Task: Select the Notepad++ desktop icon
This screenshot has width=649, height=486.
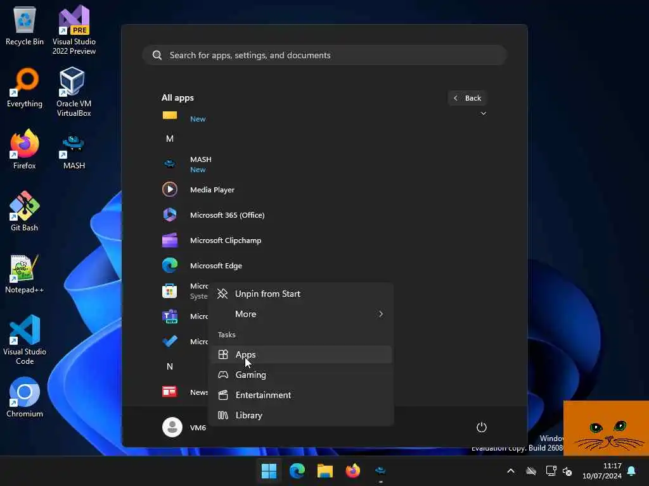Action: click(25, 273)
